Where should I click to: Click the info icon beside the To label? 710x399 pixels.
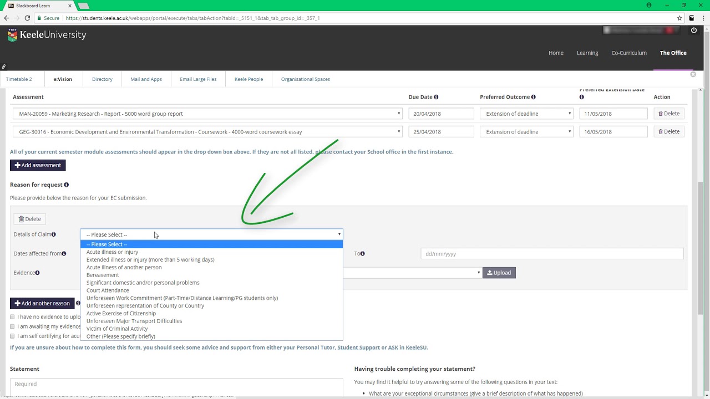362,254
